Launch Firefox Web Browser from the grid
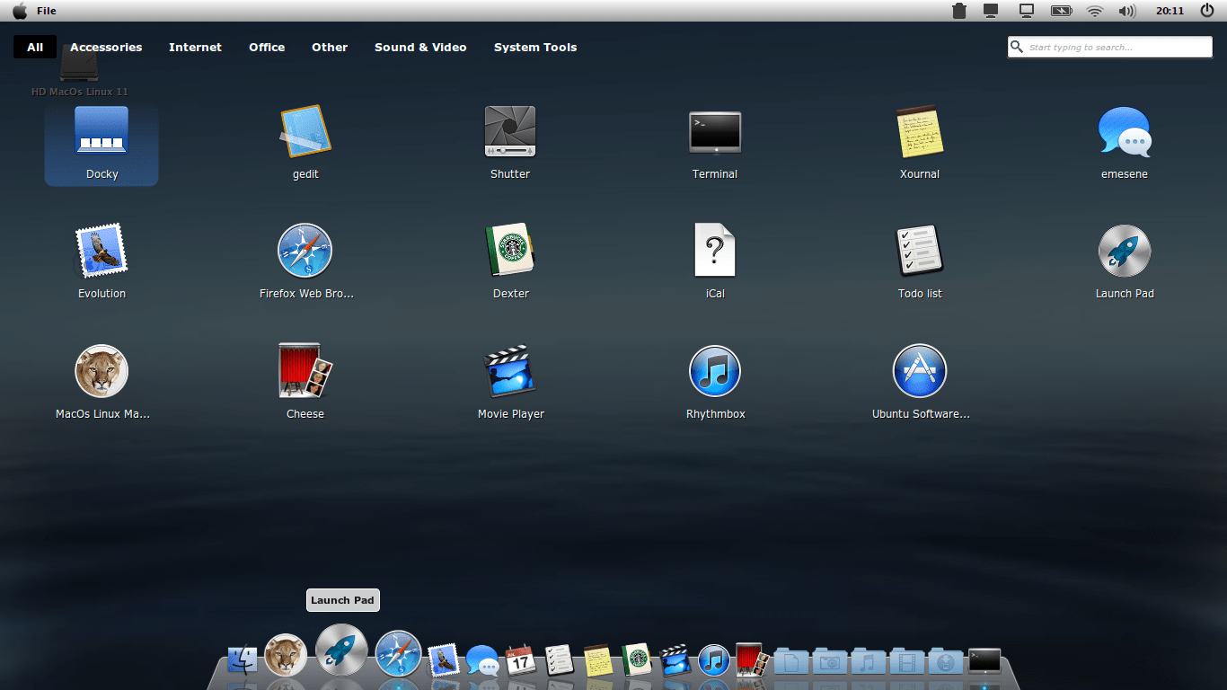The width and height of the screenshot is (1227, 690). (x=305, y=262)
